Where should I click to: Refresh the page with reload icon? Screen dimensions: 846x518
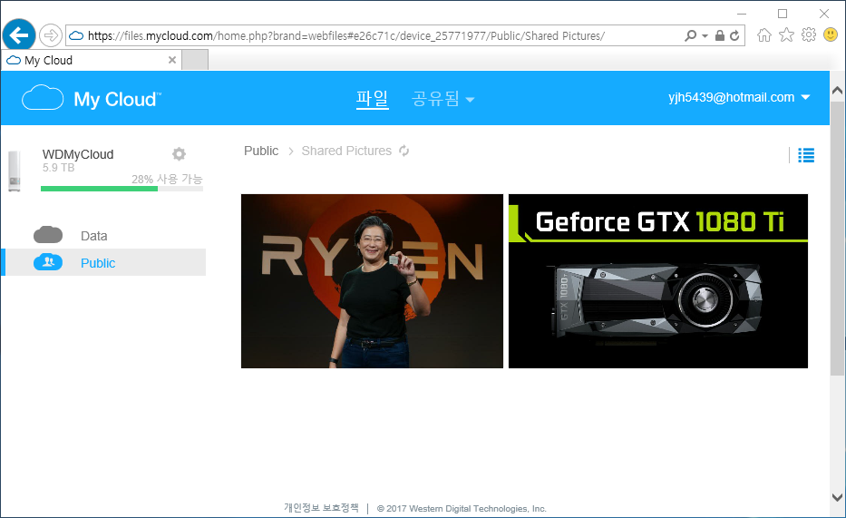pyautogui.click(x=734, y=35)
